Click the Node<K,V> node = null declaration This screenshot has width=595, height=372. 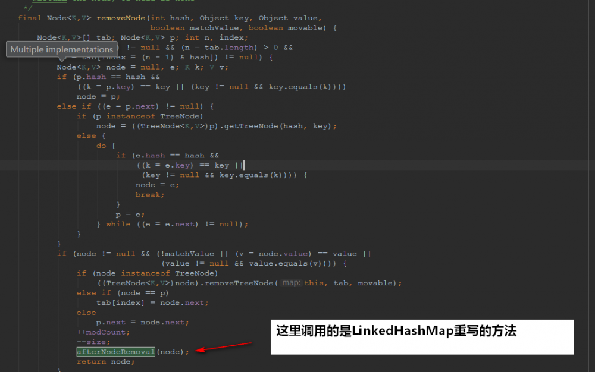pyautogui.click(x=108, y=67)
